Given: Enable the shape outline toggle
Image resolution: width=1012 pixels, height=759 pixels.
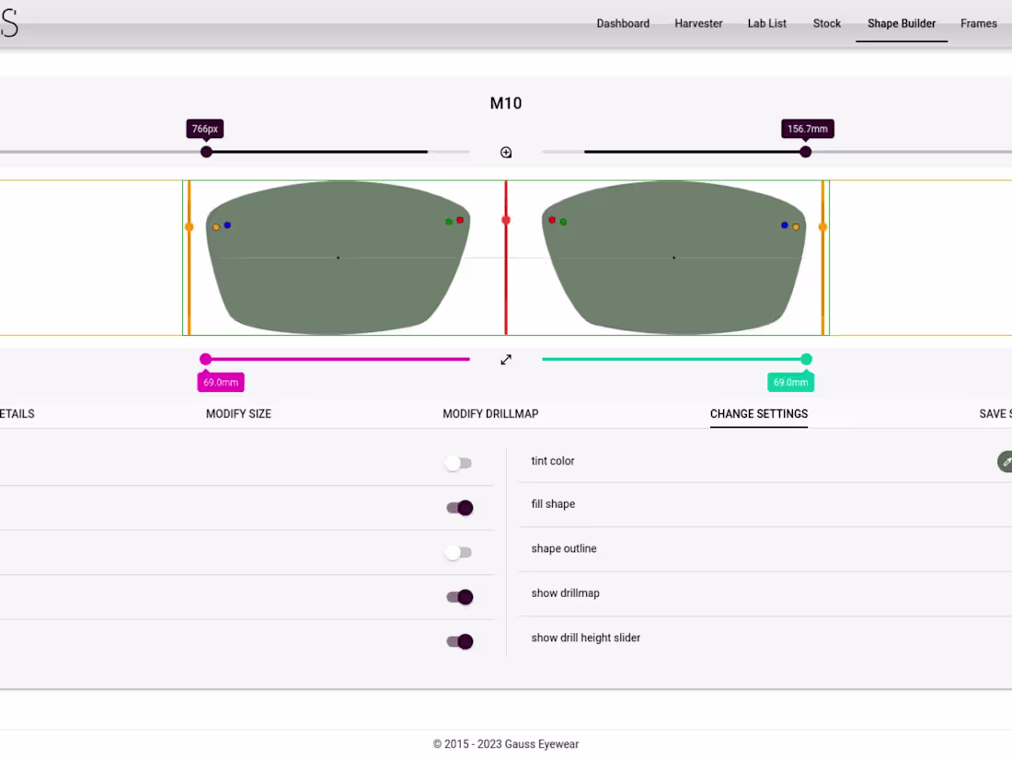Looking at the screenshot, I should coord(458,552).
